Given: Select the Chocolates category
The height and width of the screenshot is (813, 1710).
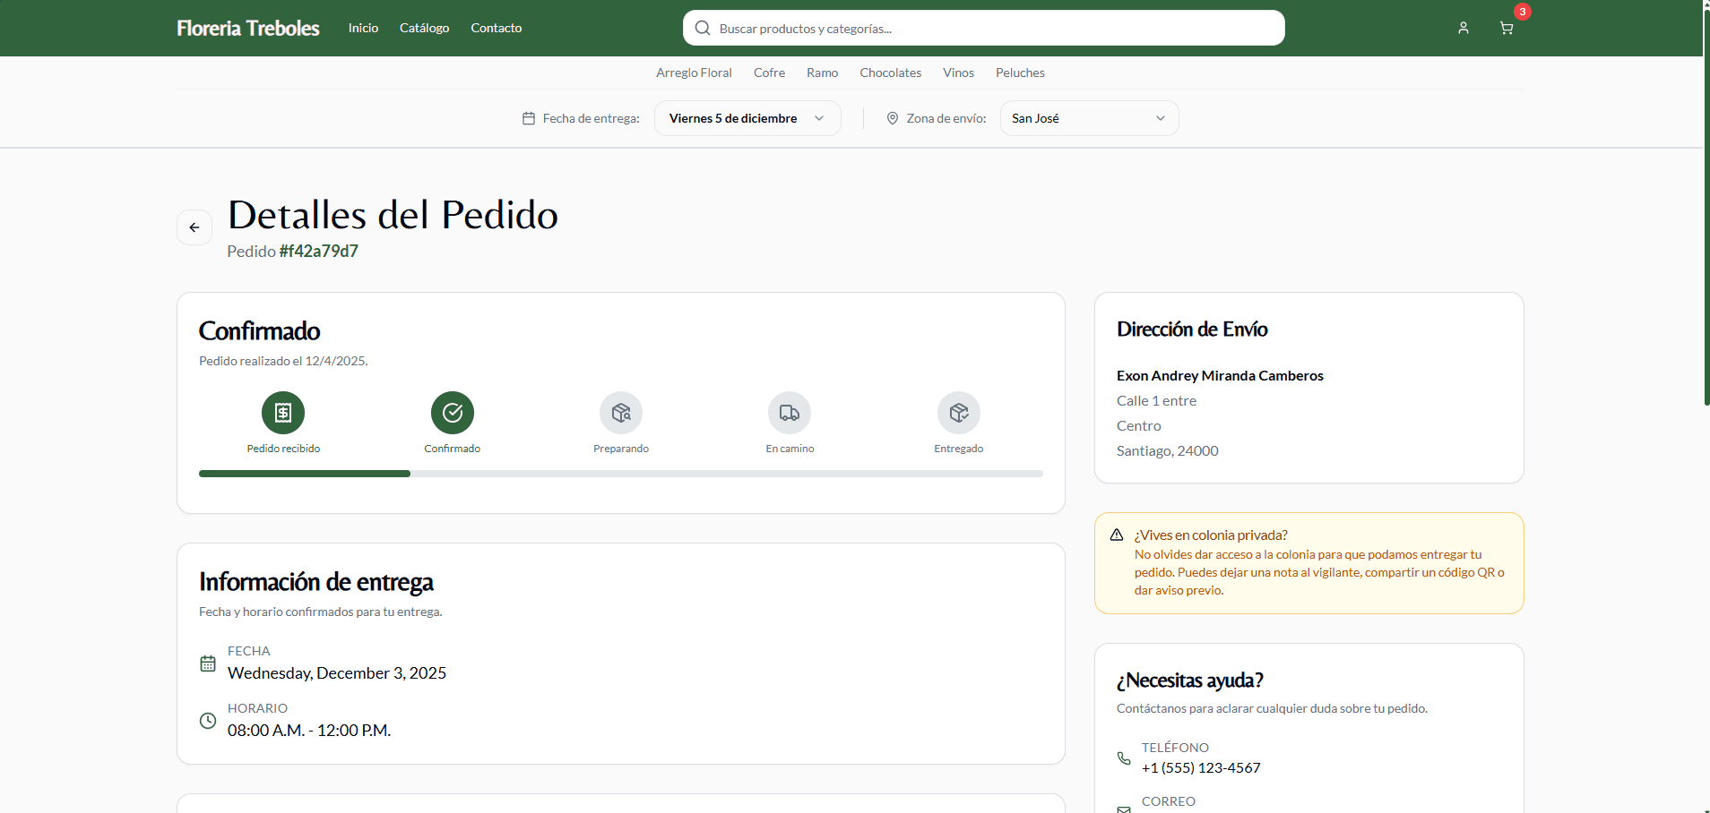Looking at the screenshot, I should coord(890,73).
